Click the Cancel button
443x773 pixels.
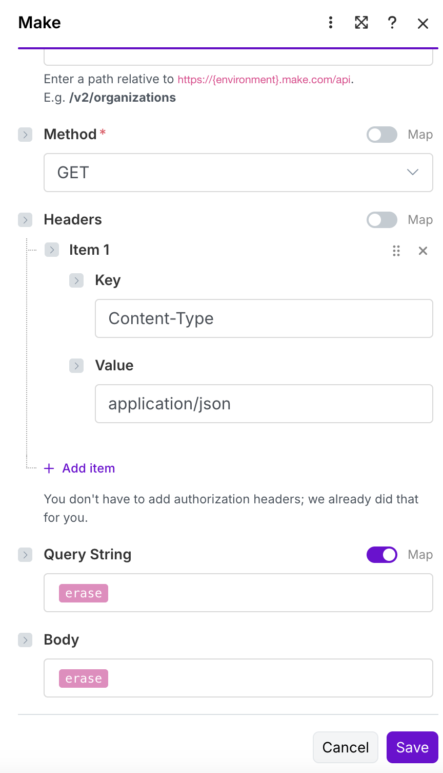tap(346, 747)
